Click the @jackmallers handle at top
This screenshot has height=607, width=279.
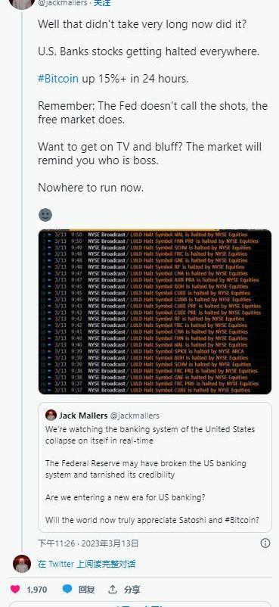(63, 3)
